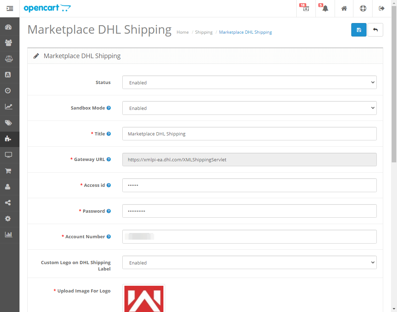The height and width of the screenshot is (312, 397).
Task: Open the store notifications icon with badge 18
Action: tap(306, 9)
